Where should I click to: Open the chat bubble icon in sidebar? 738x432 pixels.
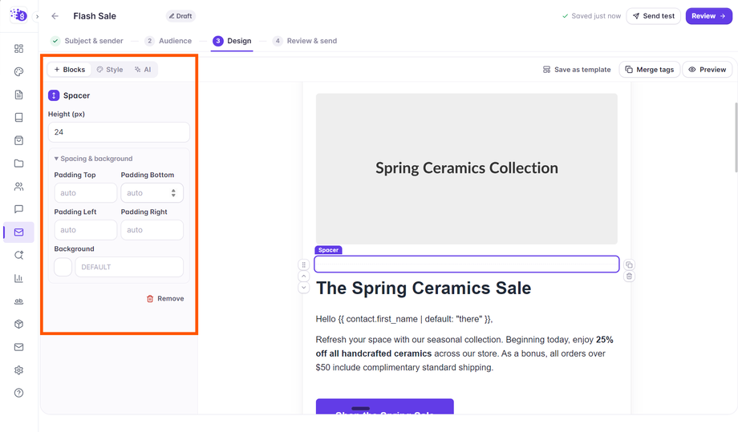click(x=18, y=209)
